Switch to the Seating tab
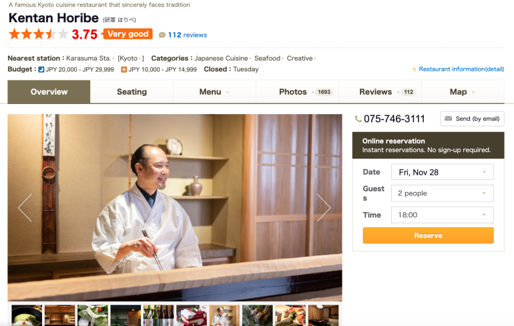514x326 pixels. pyautogui.click(x=132, y=92)
